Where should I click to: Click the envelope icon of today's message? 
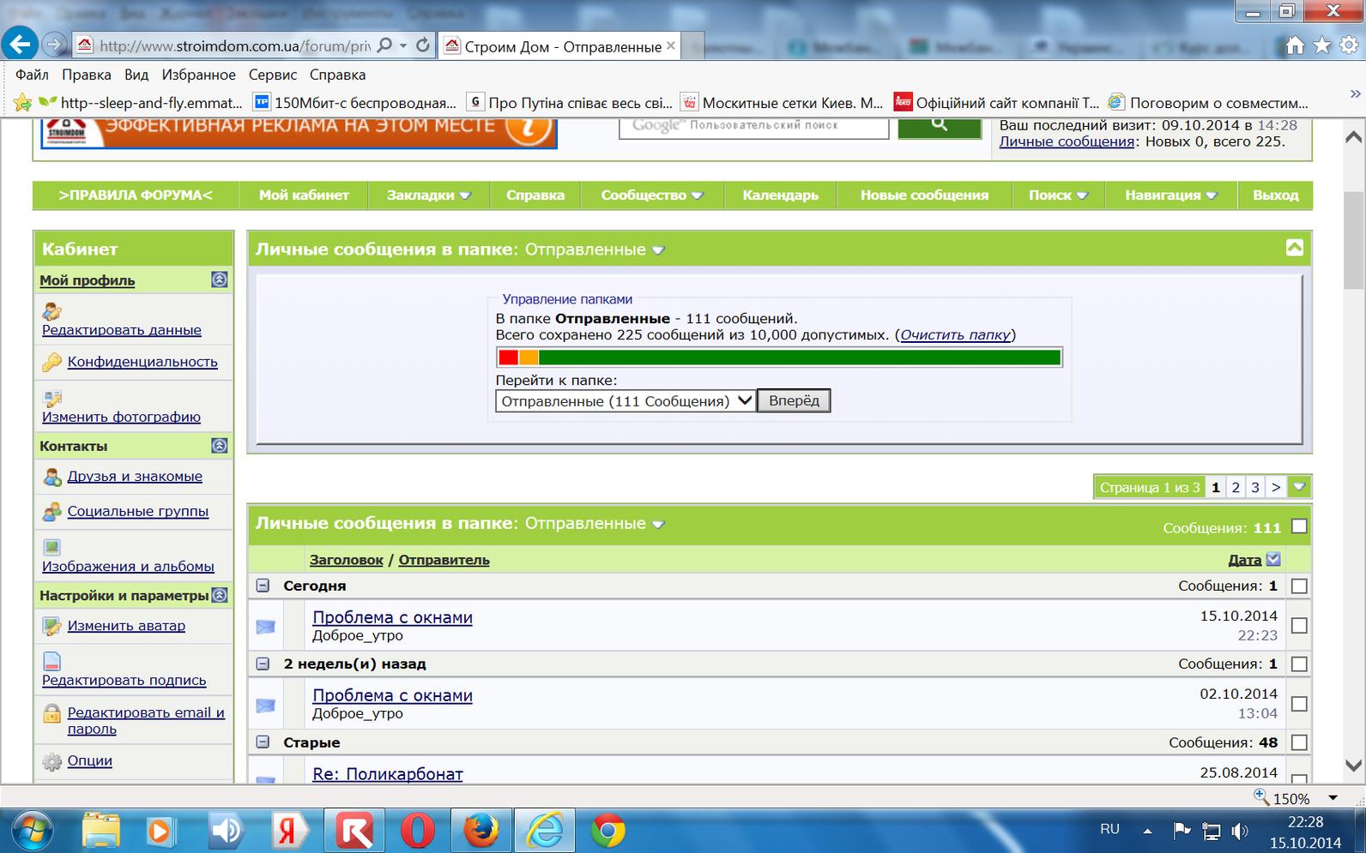[x=266, y=627]
